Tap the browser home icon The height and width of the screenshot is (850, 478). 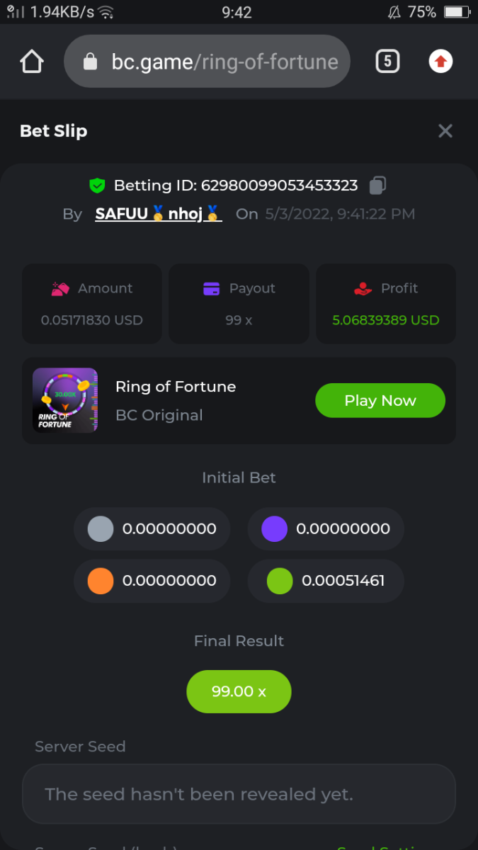32,62
